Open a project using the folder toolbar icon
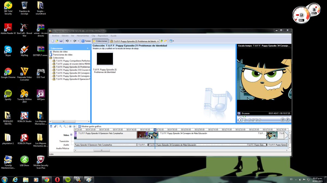This screenshot has height=183, width=327. coord(57,41)
